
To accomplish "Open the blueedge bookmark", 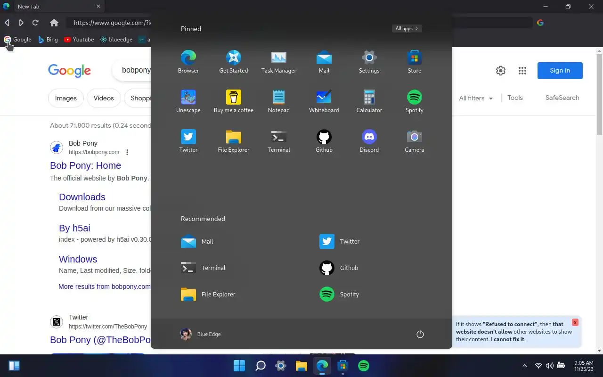I will (x=116, y=40).
